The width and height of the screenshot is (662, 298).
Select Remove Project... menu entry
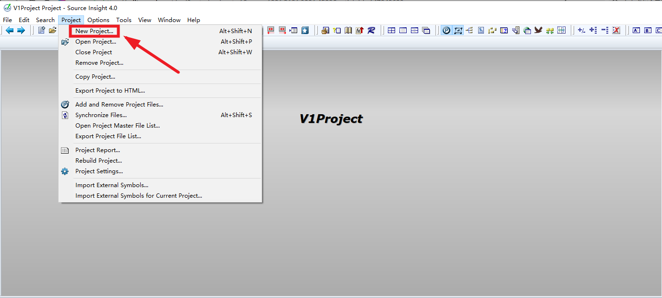pos(160,63)
